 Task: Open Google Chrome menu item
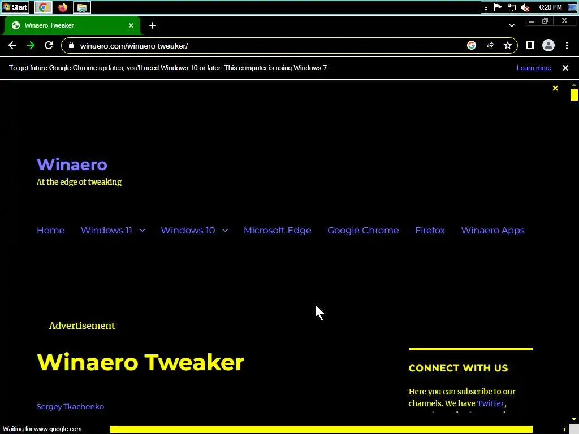click(x=363, y=231)
